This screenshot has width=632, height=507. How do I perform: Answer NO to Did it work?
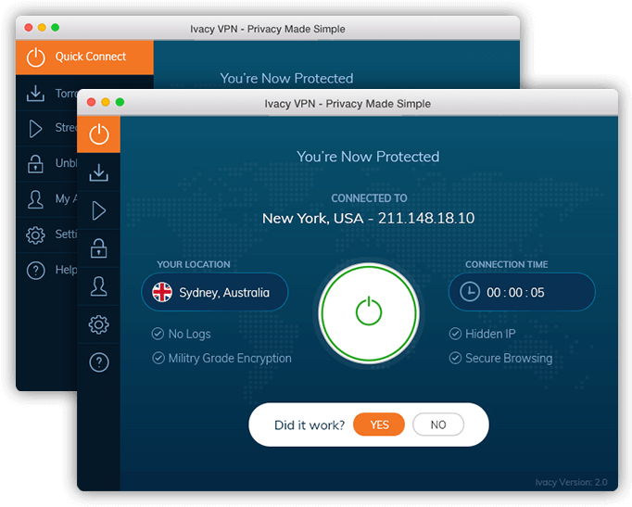[438, 425]
